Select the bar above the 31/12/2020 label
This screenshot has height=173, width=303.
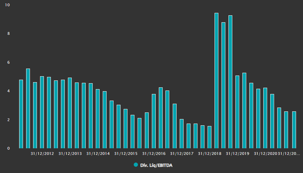point(265,118)
